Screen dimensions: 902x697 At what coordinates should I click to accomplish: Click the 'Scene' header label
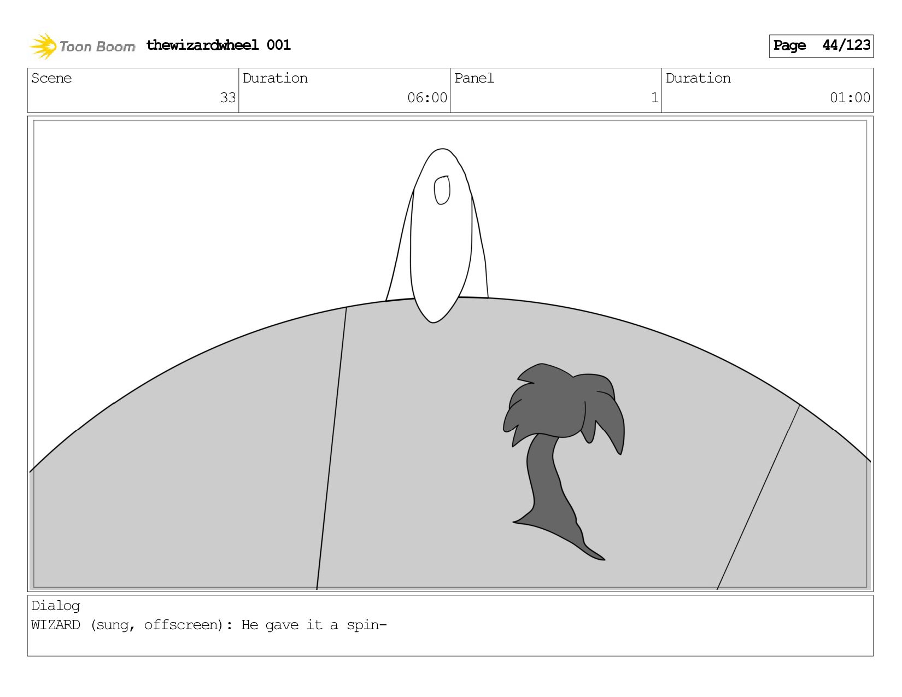pyautogui.click(x=51, y=78)
